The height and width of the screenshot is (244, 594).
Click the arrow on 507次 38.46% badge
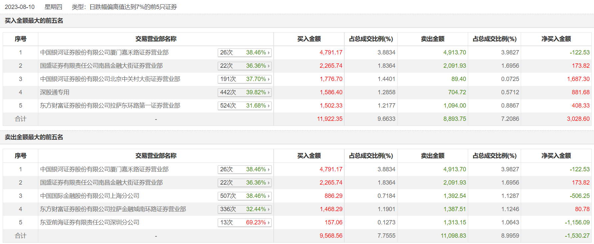pos(269,196)
